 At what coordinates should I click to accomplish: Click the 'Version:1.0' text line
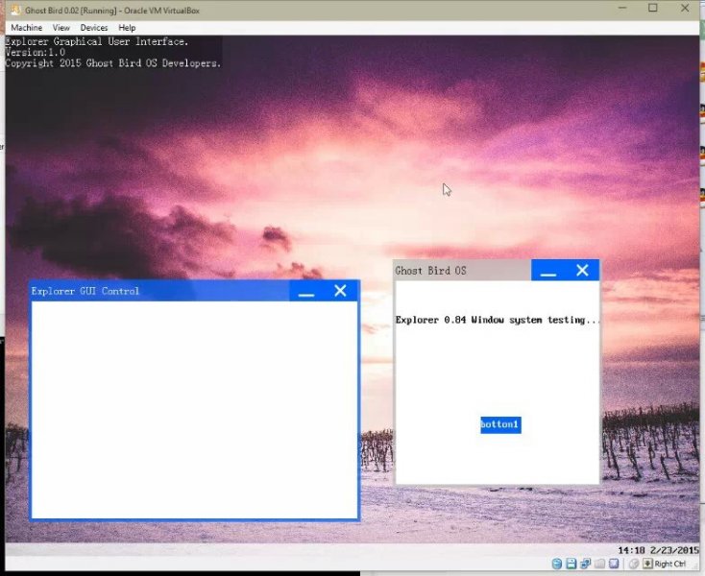pyautogui.click(x=36, y=52)
